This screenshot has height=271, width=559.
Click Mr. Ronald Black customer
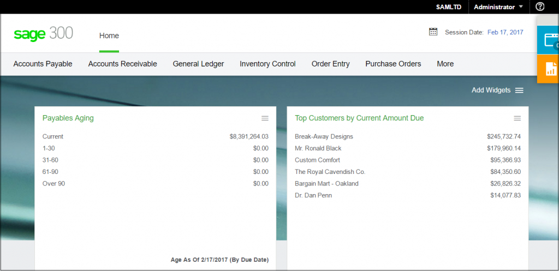318,148
